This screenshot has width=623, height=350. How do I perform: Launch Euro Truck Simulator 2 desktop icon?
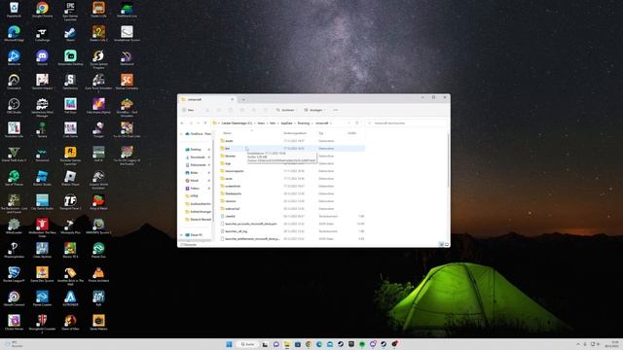pos(98,84)
